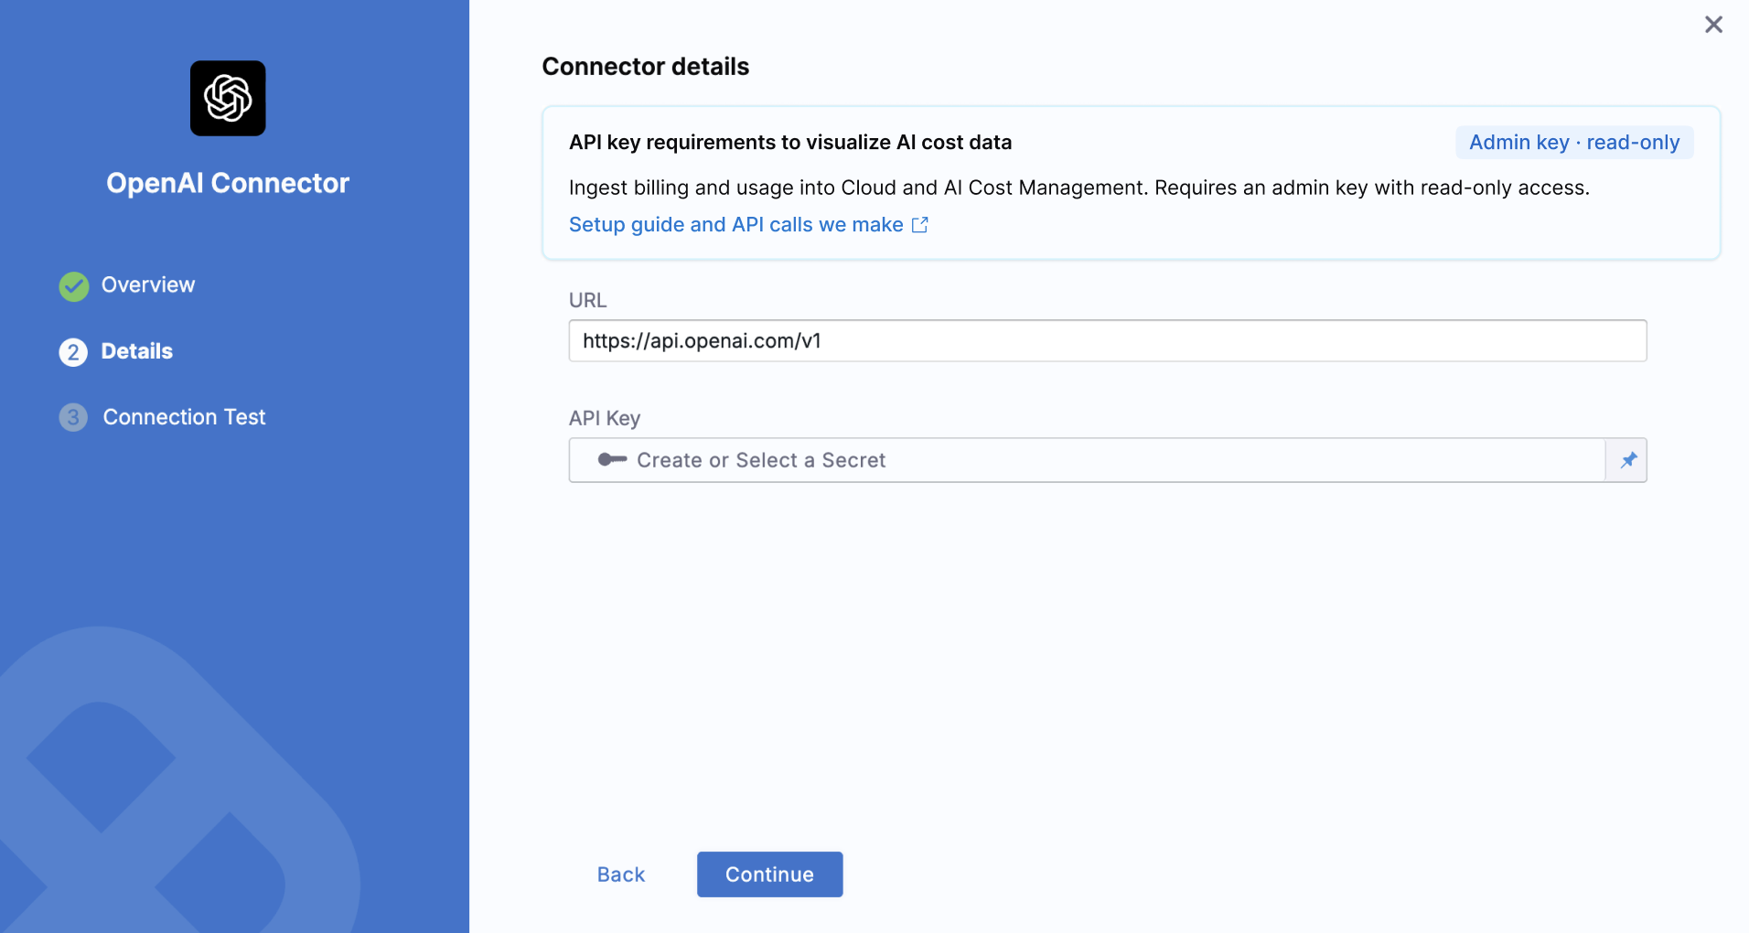Screen dimensions: 1749x933
Task: Click the external link icon after setup guide
Action: (920, 225)
